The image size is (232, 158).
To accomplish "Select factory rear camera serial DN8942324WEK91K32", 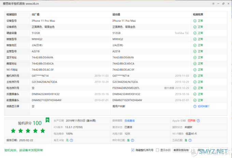I will coord(46,94).
